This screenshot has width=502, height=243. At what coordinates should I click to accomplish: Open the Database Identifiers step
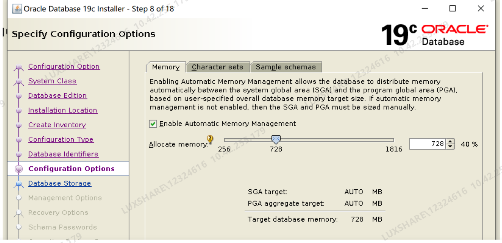pos(63,154)
